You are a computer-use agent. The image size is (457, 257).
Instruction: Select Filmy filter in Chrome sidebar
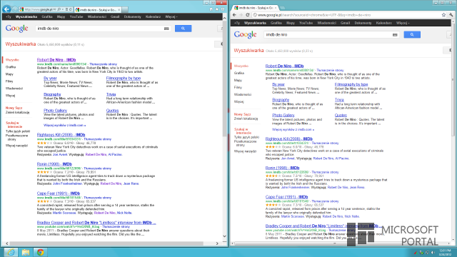pos(238,87)
